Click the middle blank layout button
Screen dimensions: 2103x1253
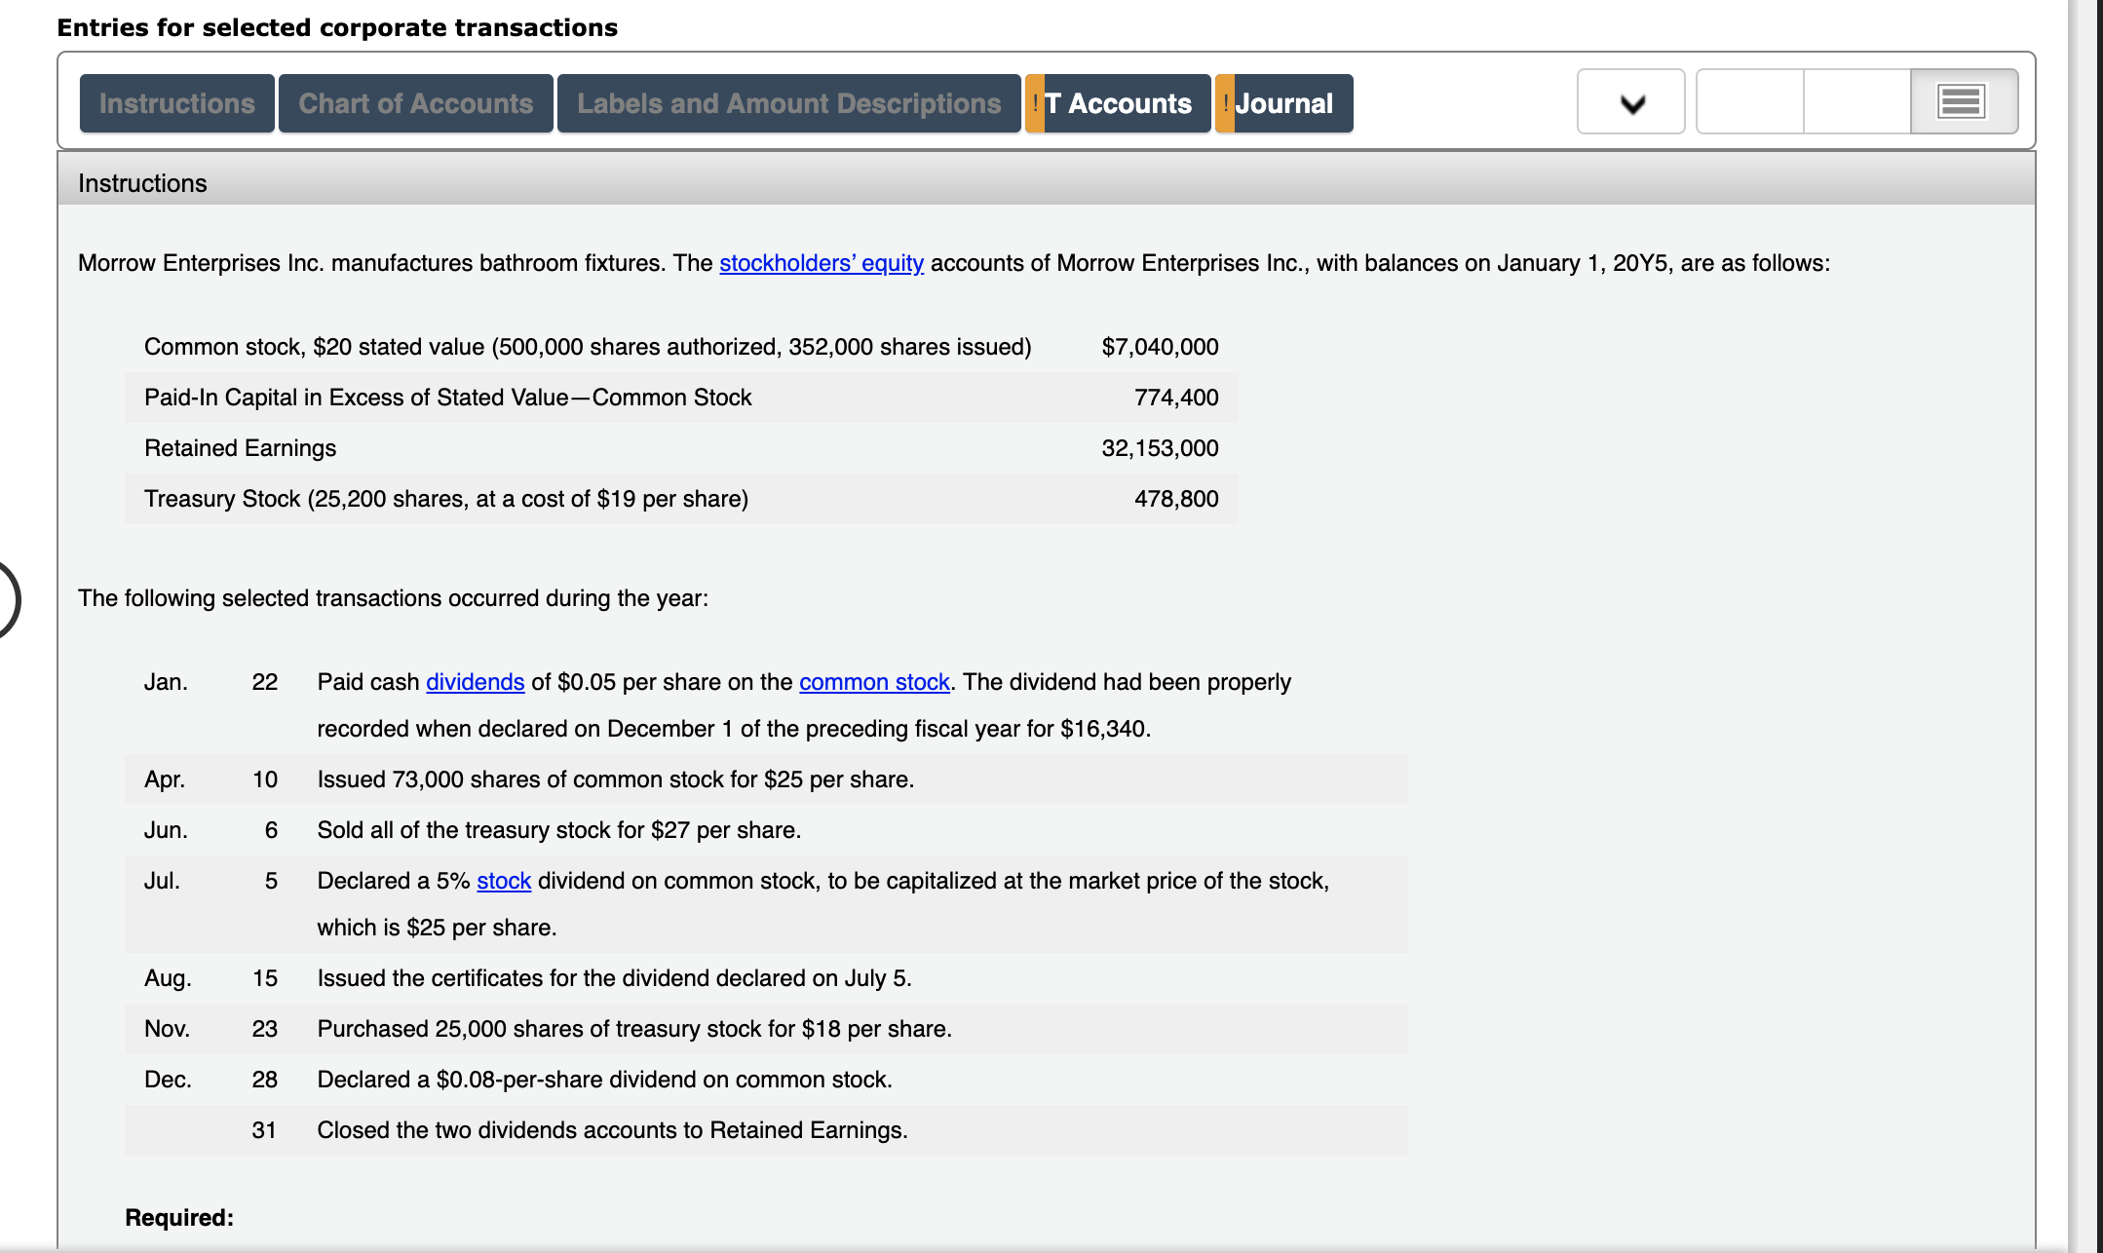[1856, 101]
